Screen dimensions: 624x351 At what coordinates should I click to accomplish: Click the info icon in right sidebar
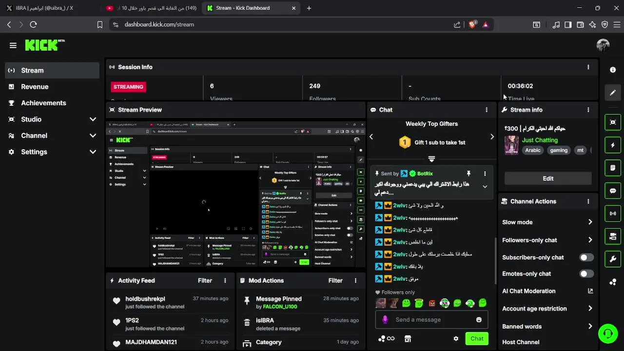[613, 70]
